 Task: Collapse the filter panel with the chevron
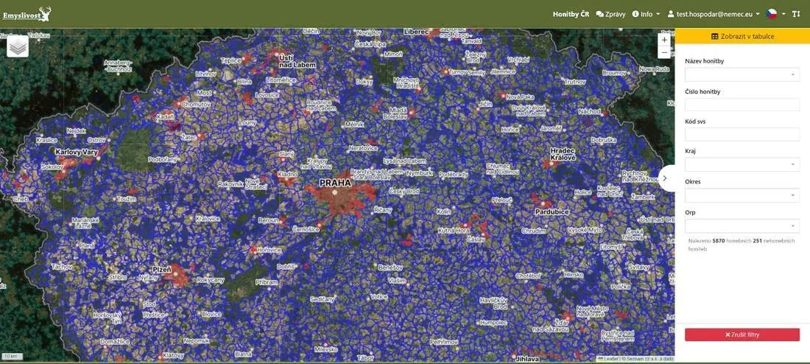pyautogui.click(x=666, y=178)
